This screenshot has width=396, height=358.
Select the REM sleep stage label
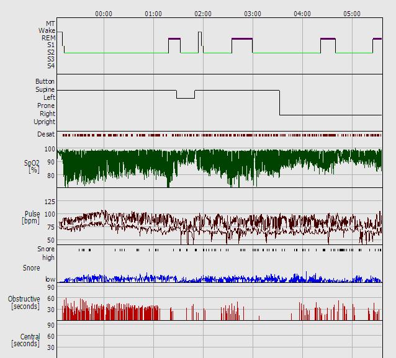tap(48, 38)
